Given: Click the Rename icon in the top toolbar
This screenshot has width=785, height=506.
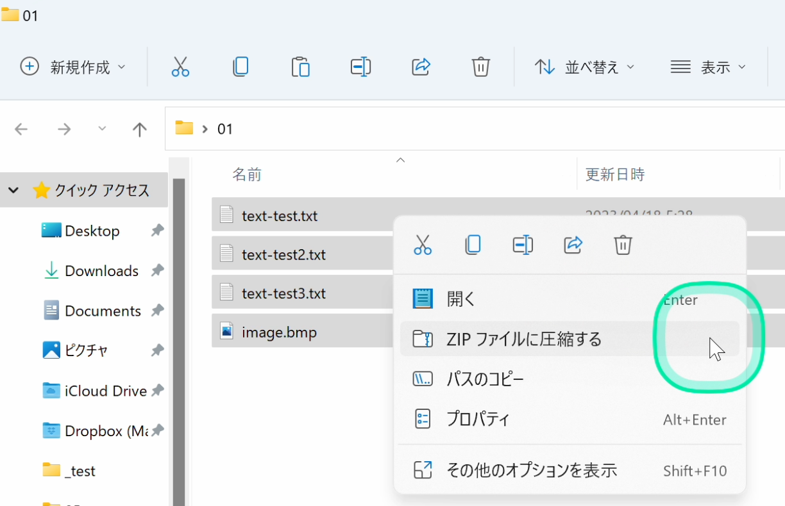Looking at the screenshot, I should 361,67.
